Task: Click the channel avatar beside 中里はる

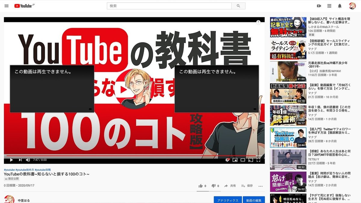Action: click(9, 199)
